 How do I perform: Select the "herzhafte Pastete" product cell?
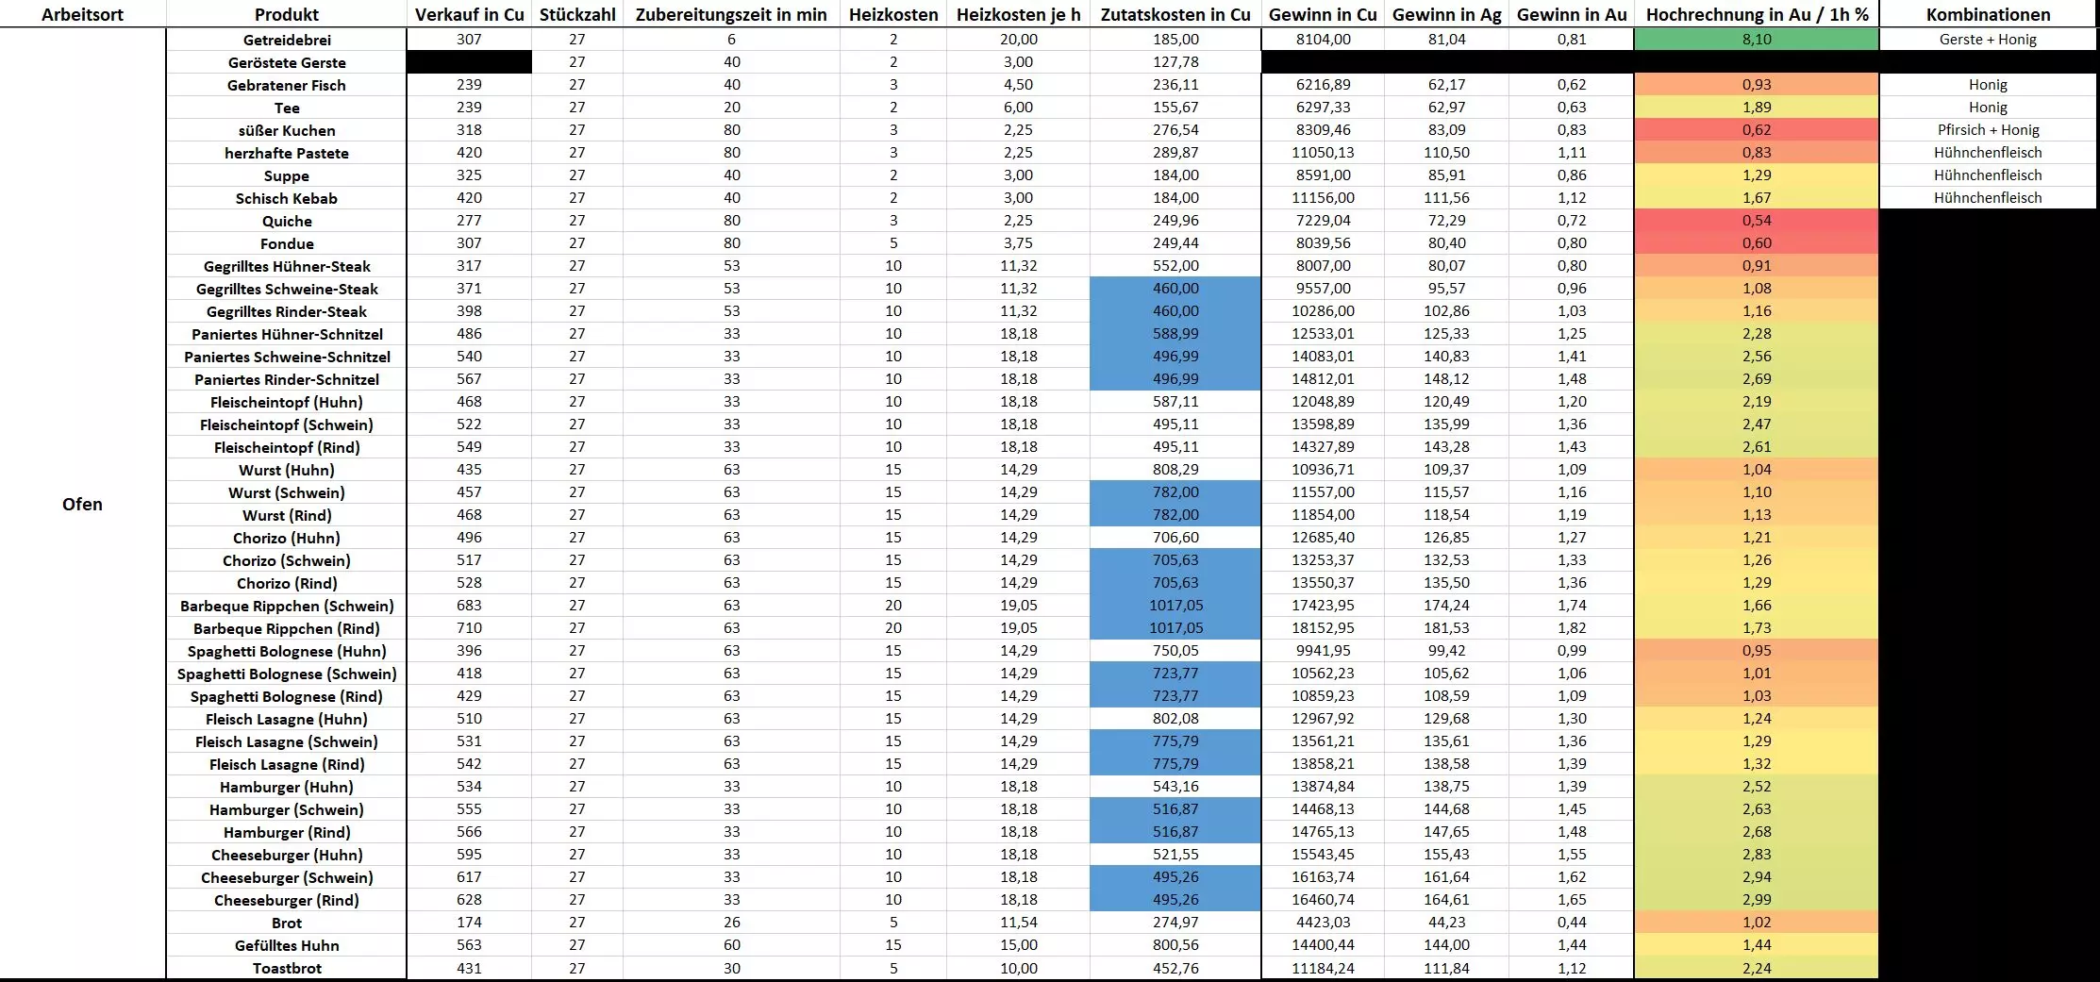tap(287, 153)
